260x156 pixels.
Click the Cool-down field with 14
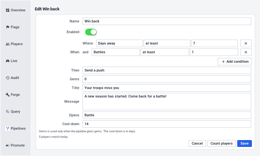(x=167, y=124)
